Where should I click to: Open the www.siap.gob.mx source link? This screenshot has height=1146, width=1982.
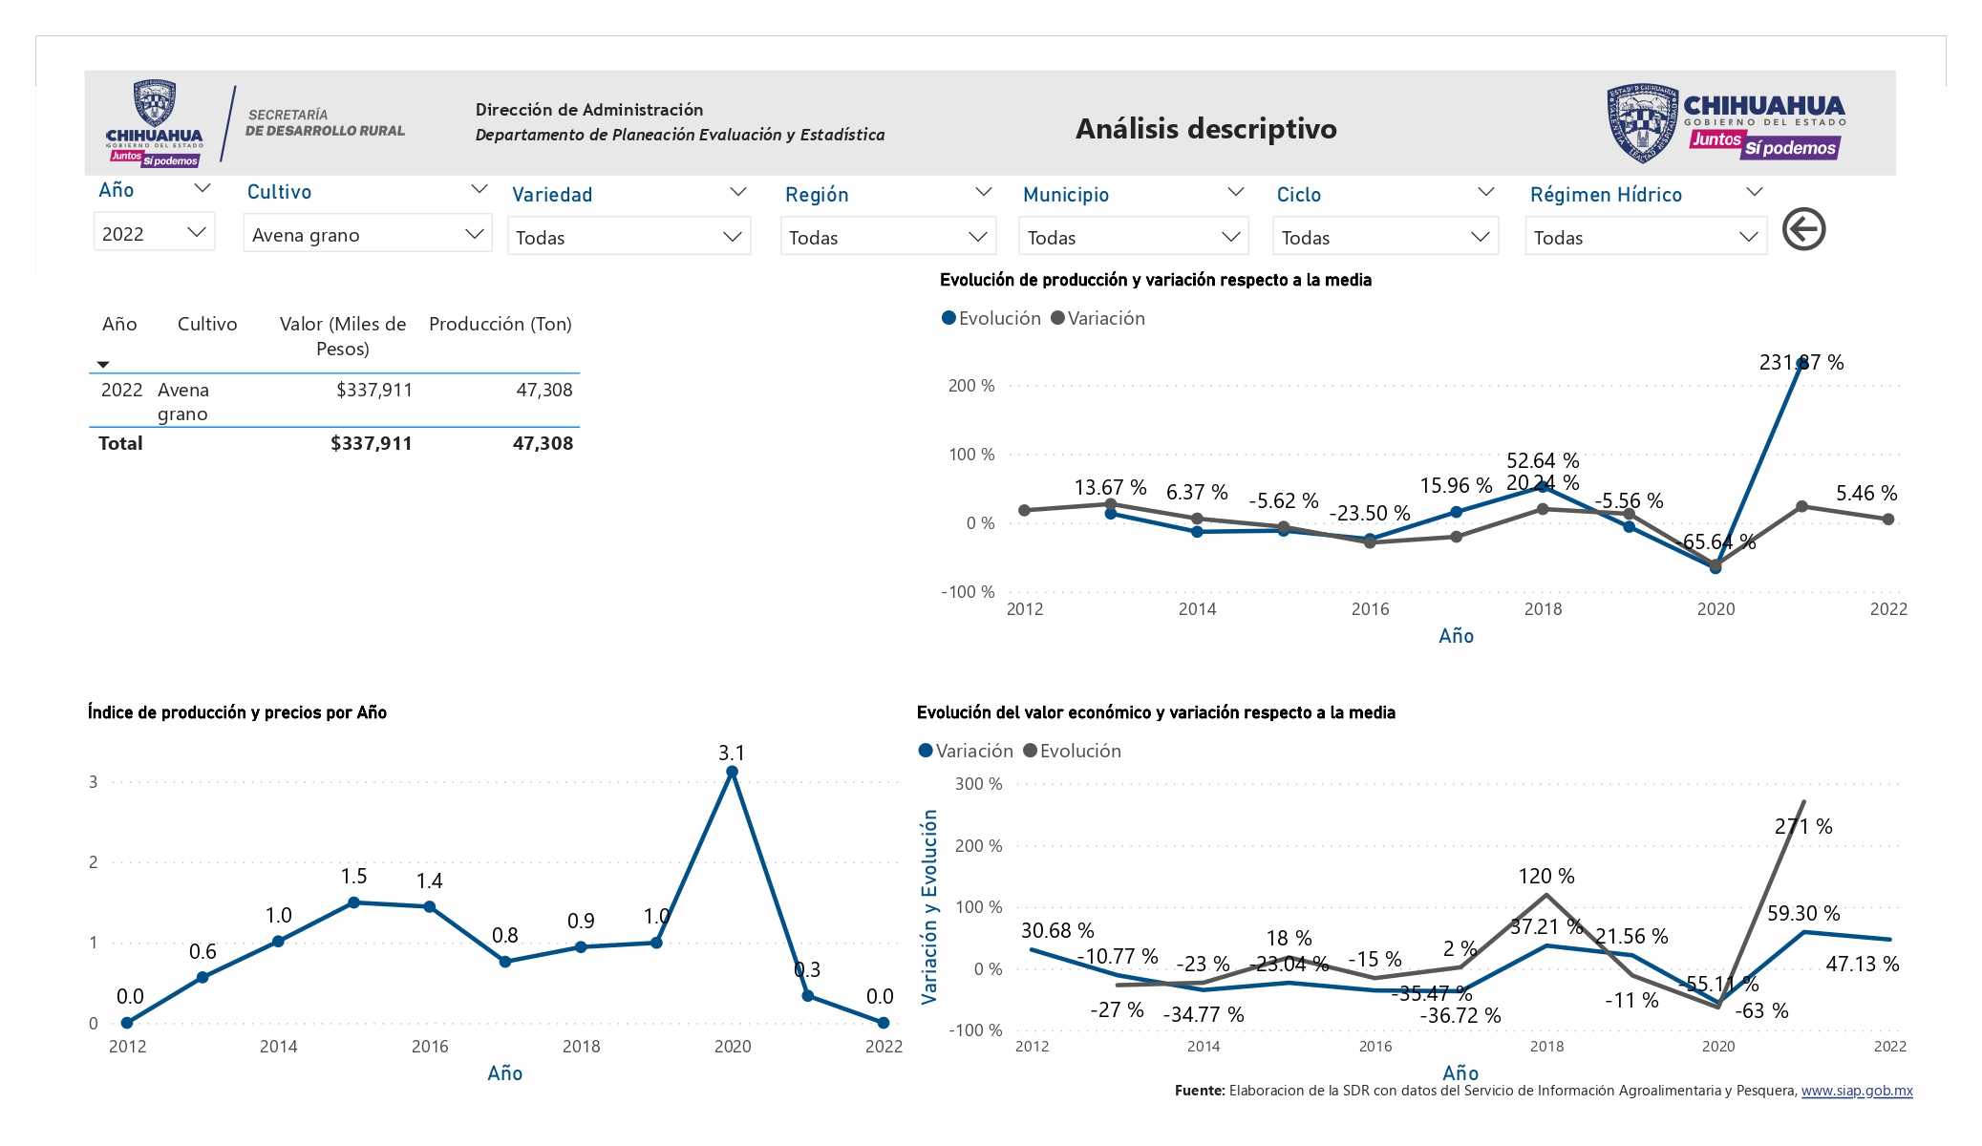tap(1857, 1091)
